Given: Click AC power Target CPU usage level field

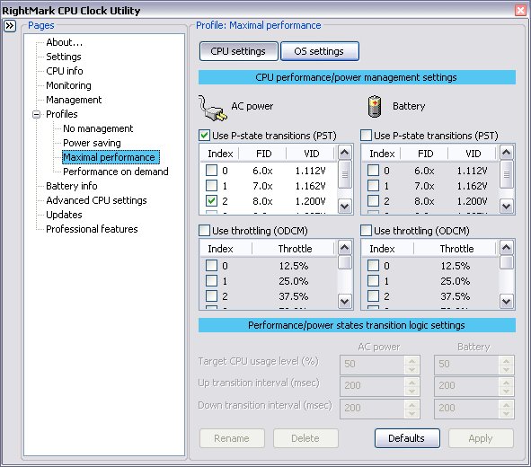Looking at the screenshot, I should 380,365.
